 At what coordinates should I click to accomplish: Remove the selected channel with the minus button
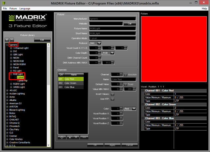[x=84, y=137]
